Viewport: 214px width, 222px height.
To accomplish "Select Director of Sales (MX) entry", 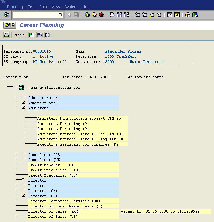I will click(73, 211).
